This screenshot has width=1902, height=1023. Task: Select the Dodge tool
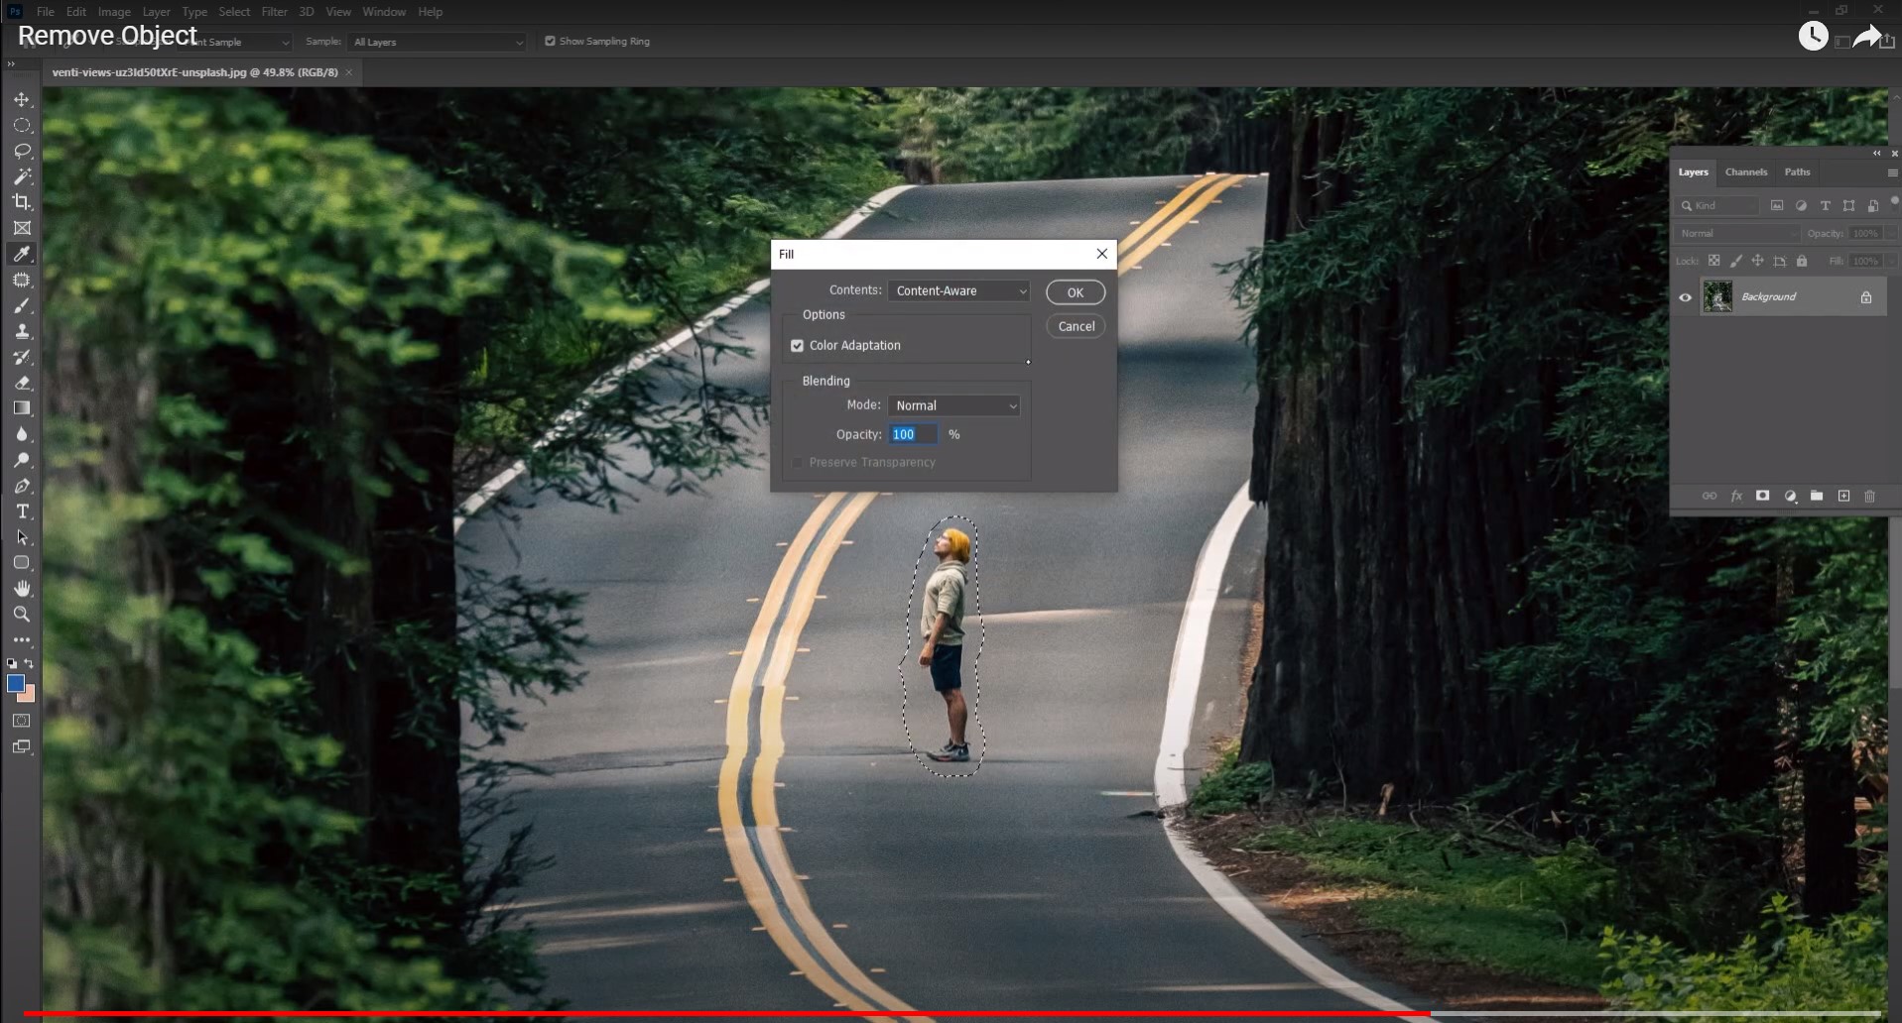point(22,460)
